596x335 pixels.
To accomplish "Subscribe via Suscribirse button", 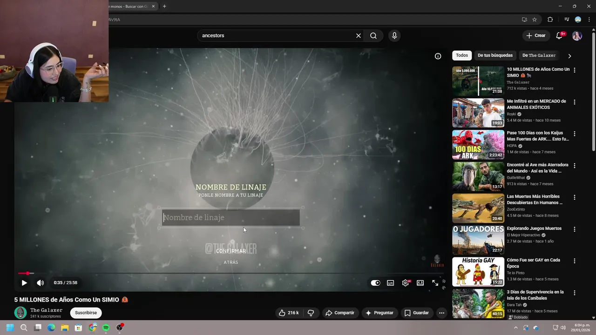I will click(86, 313).
